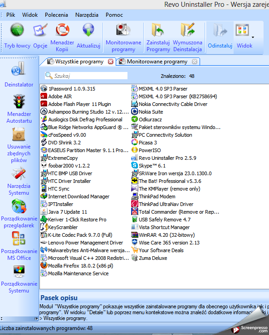The width and height of the screenshot is (269, 335).
Task: Select Adobe AIR program
Action: click(56, 96)
